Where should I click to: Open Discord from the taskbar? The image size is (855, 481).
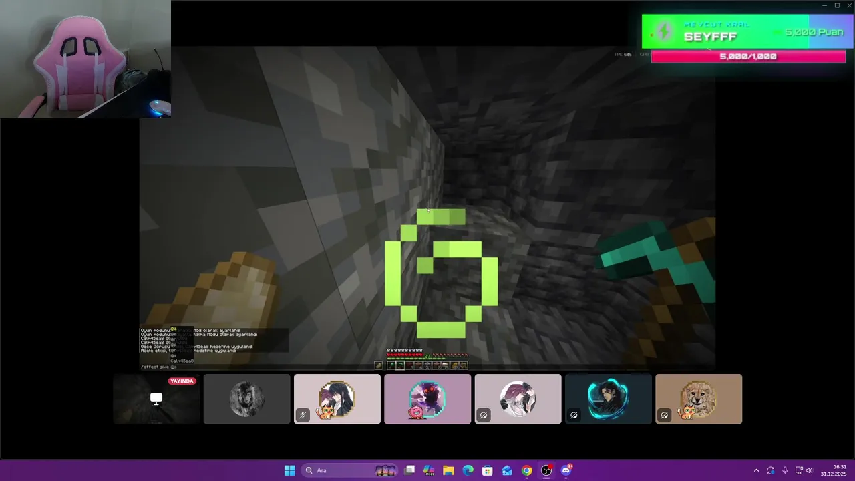point(566,470)
